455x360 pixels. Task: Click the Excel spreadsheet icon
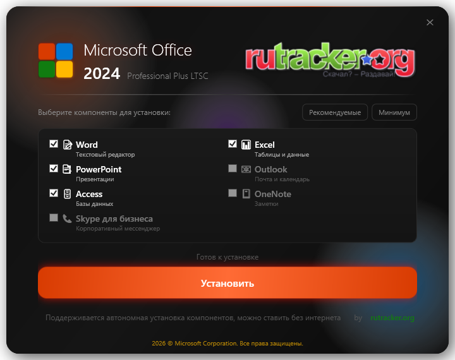(246, 145)
